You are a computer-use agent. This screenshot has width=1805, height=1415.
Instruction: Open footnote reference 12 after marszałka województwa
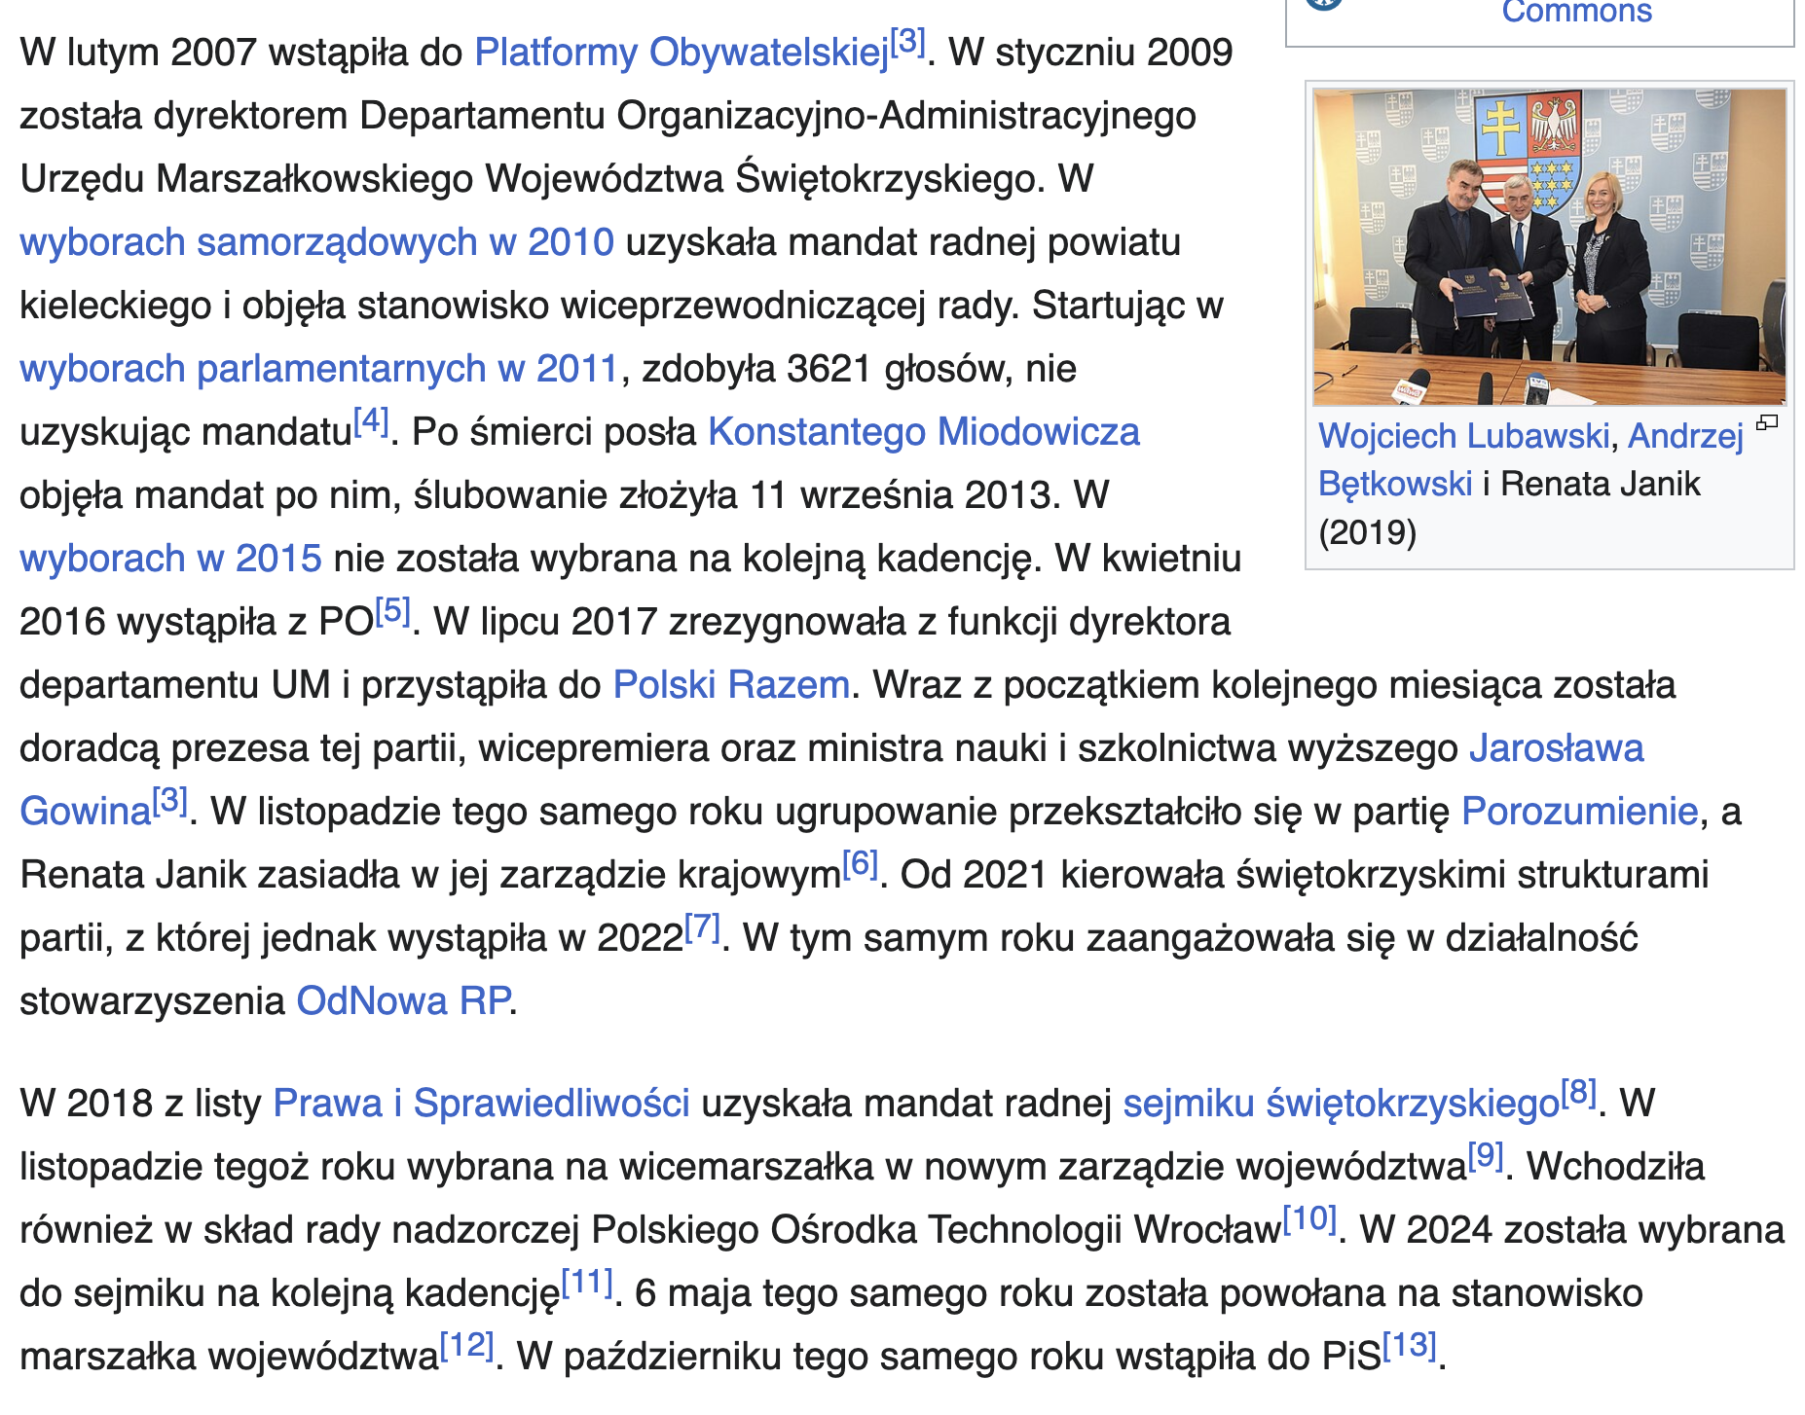(x=466, y=1345)
